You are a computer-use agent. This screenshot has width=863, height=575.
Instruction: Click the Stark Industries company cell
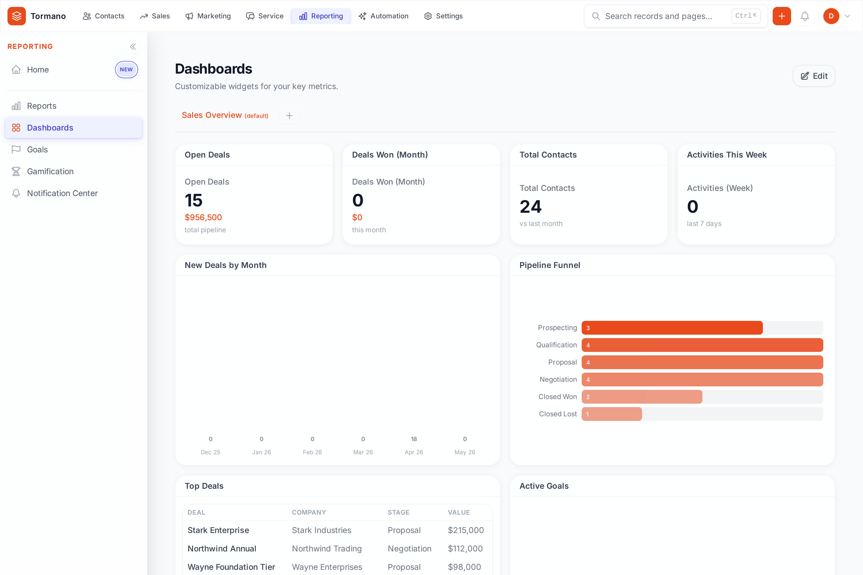coord(321,530)
